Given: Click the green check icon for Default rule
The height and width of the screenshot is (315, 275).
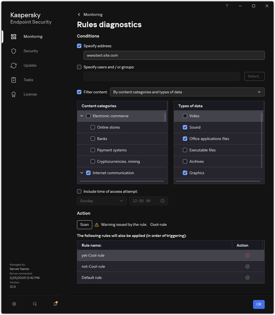Looking at the screenshot, I should tap(247, 277).
